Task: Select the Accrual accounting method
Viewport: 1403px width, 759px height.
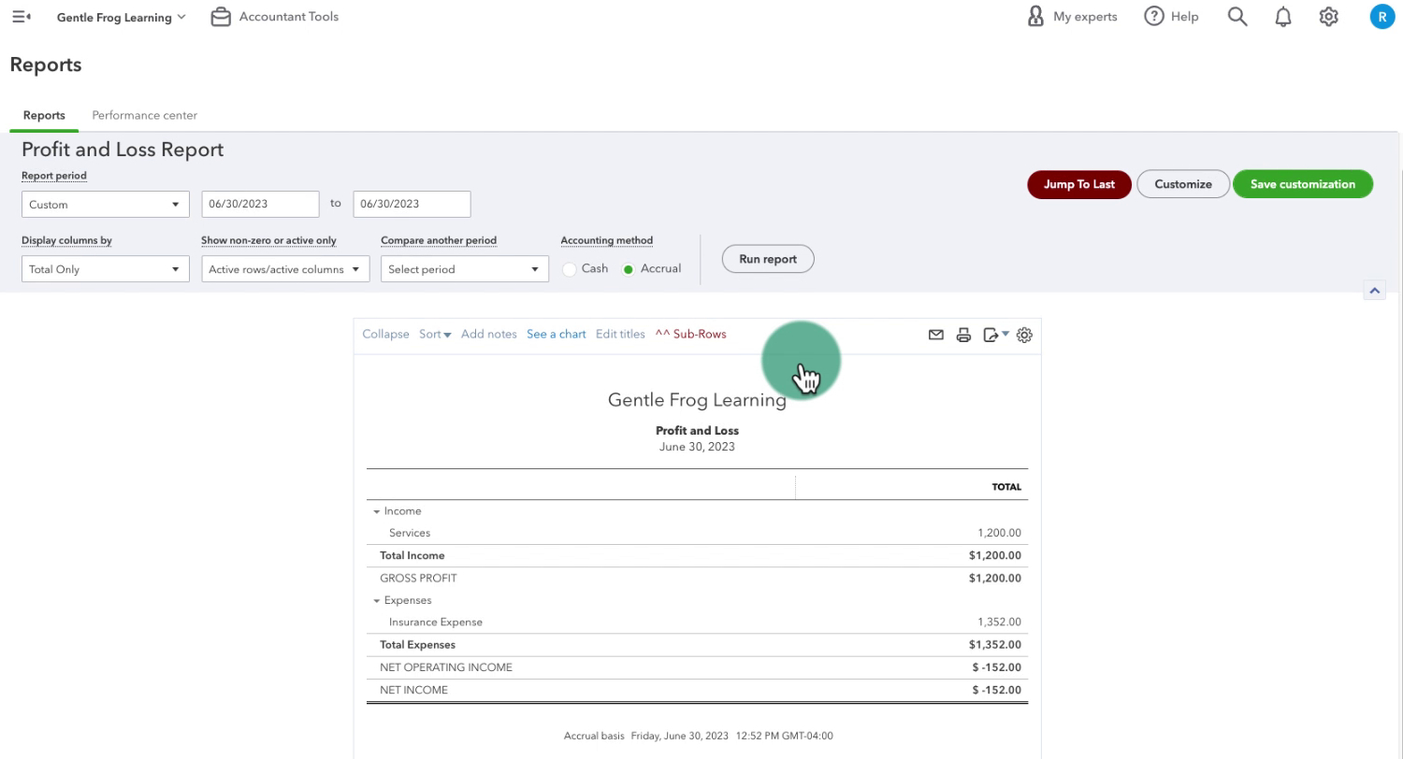Action: click(629, 269)
